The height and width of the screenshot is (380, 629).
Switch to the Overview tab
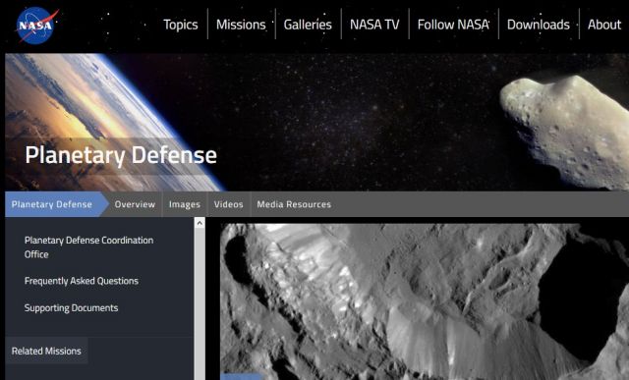pyautogui.click(x=135, y=204)
